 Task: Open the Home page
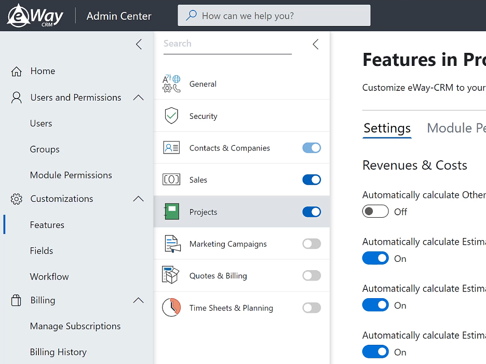click(x=43, y=71)
